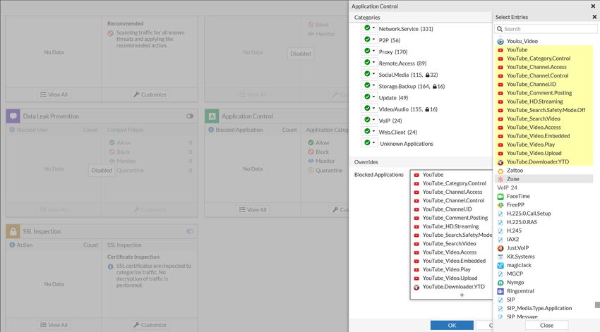
Task: Toggle the SSL Inspection switch
Action: click(x=190, y=231)
